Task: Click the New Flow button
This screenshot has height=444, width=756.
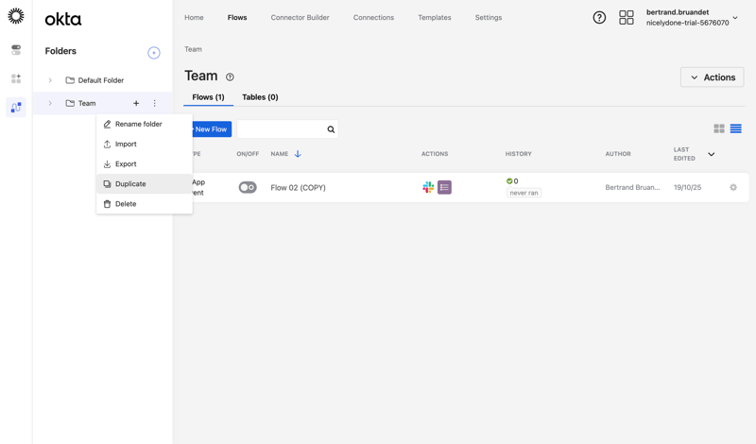Action: [x=211, y=129]
